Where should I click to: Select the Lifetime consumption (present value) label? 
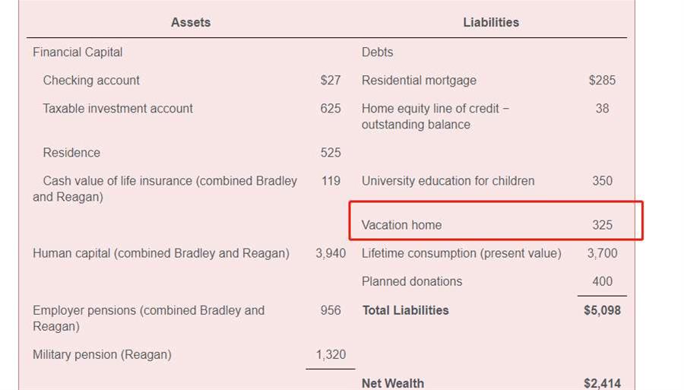click(461, 253)
